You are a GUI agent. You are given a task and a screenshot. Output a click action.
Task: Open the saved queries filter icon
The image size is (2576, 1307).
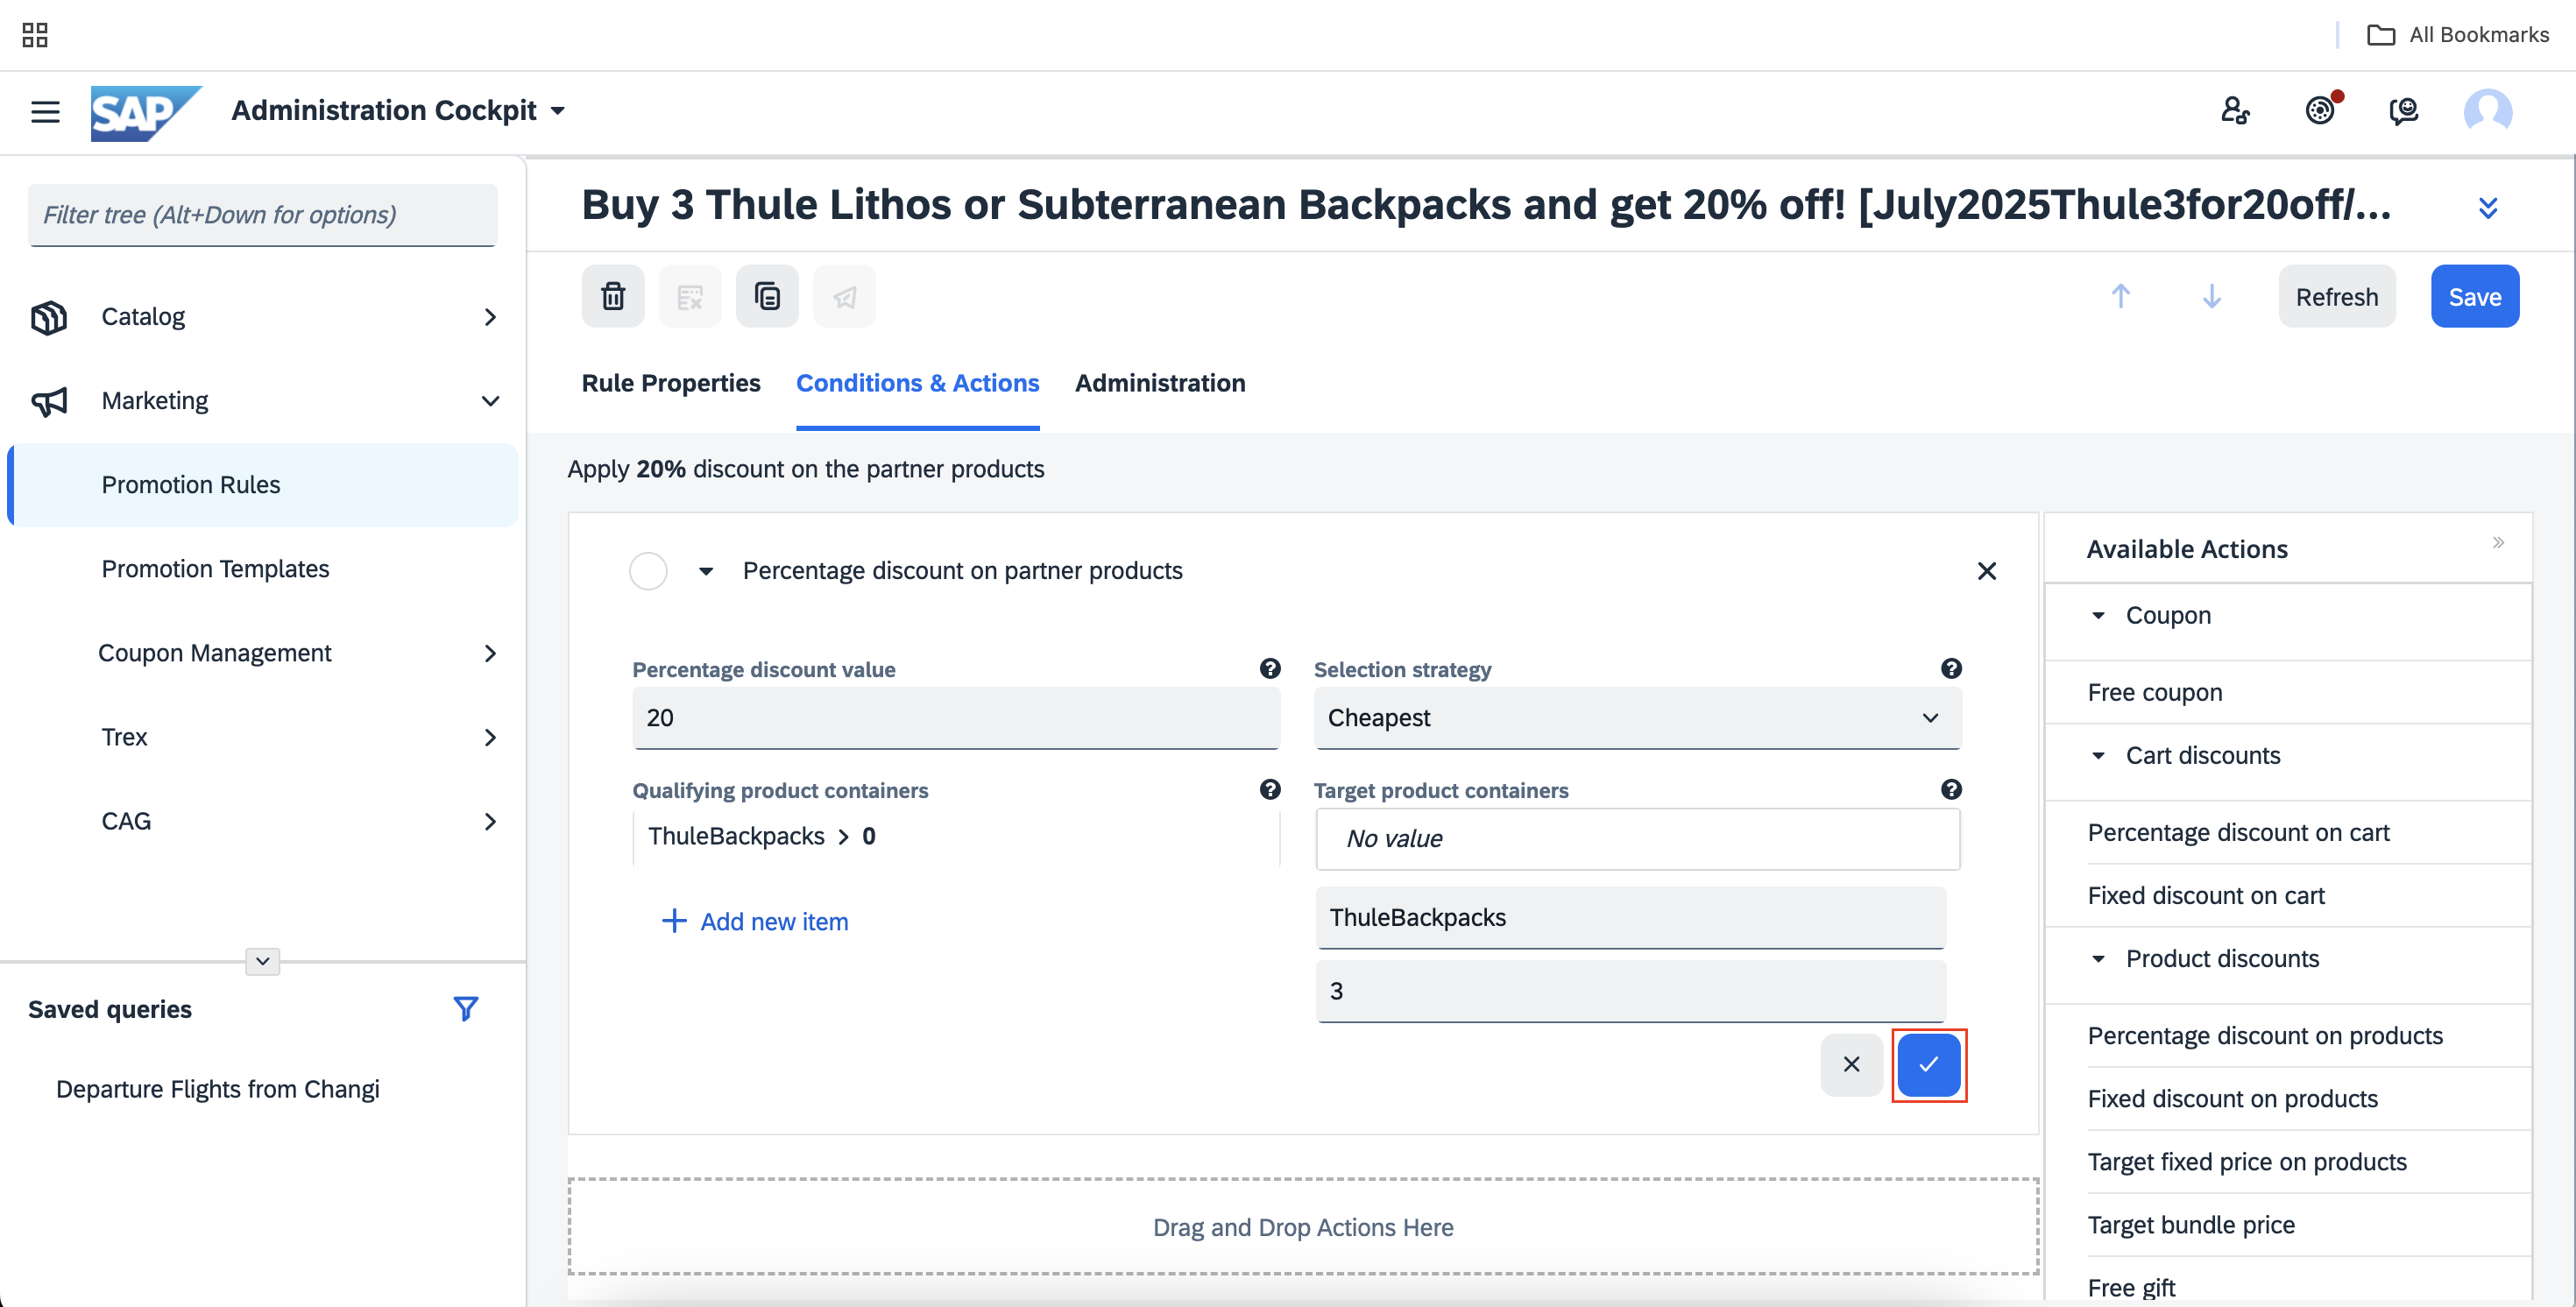tap(465, 1009)
